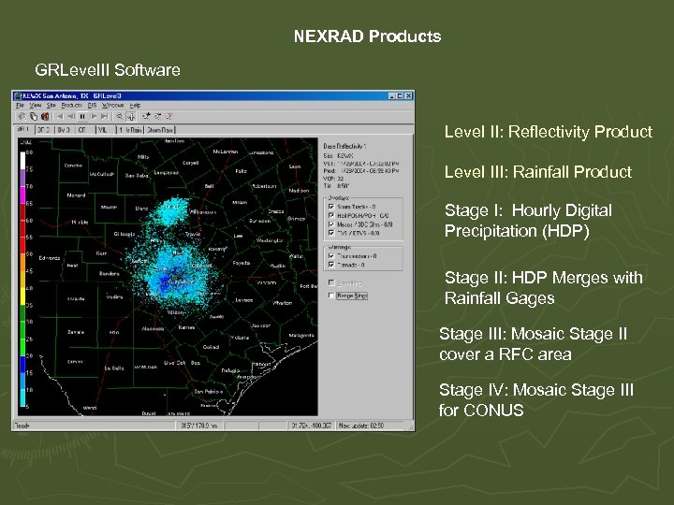Switch to the second BR product tab
The width and height of the screenshot is (674, 505).
coord(44,130)
